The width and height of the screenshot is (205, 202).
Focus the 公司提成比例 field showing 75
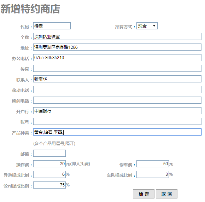(x=49, y=185)
